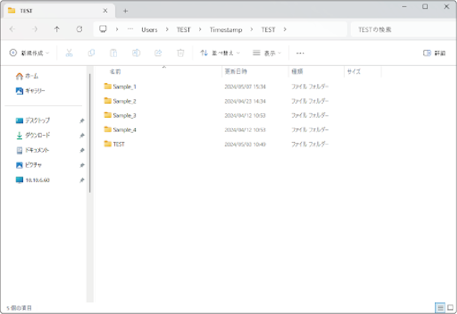This screenshot has height=314, width=457.
Task: Open the Sample_1 folder
Action: tap(124, 87)
